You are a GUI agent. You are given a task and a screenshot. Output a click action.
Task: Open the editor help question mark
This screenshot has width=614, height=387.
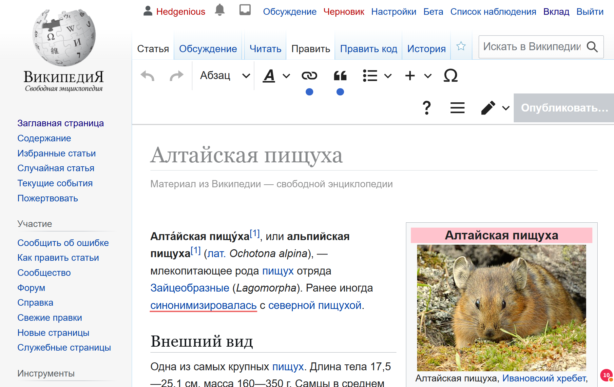[x=426, y=108]
